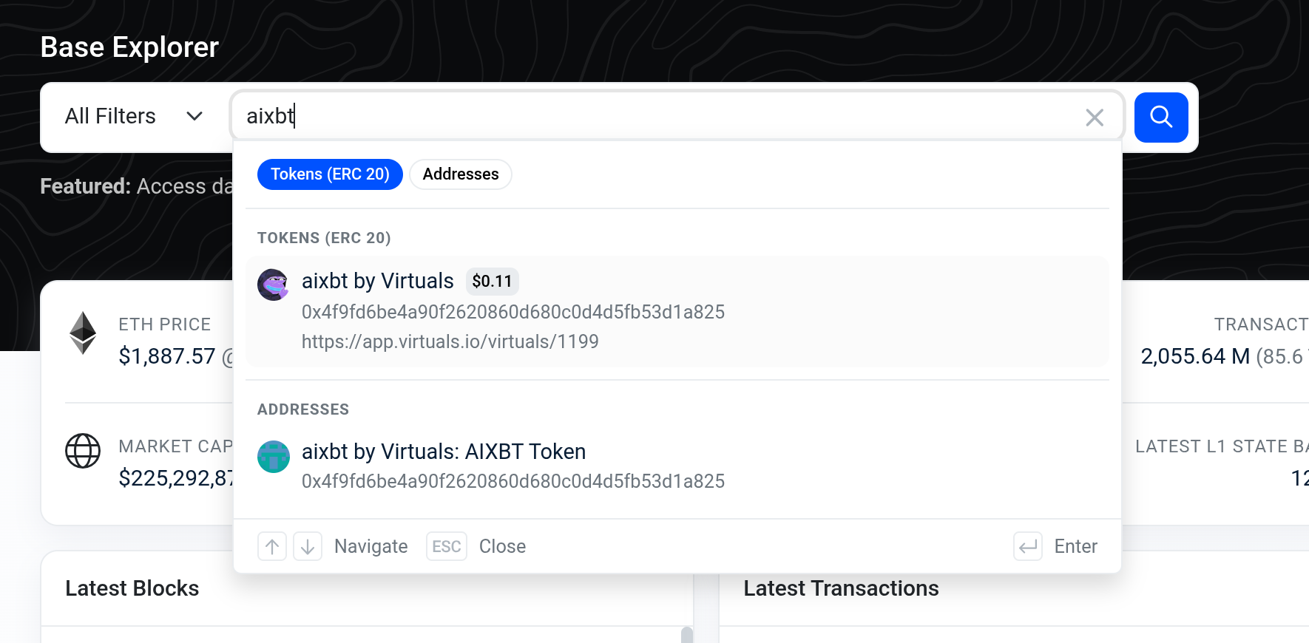This screenshot has width=1309, height=643.
Task: Click the ESC key hint
Action: coord(447,546)
